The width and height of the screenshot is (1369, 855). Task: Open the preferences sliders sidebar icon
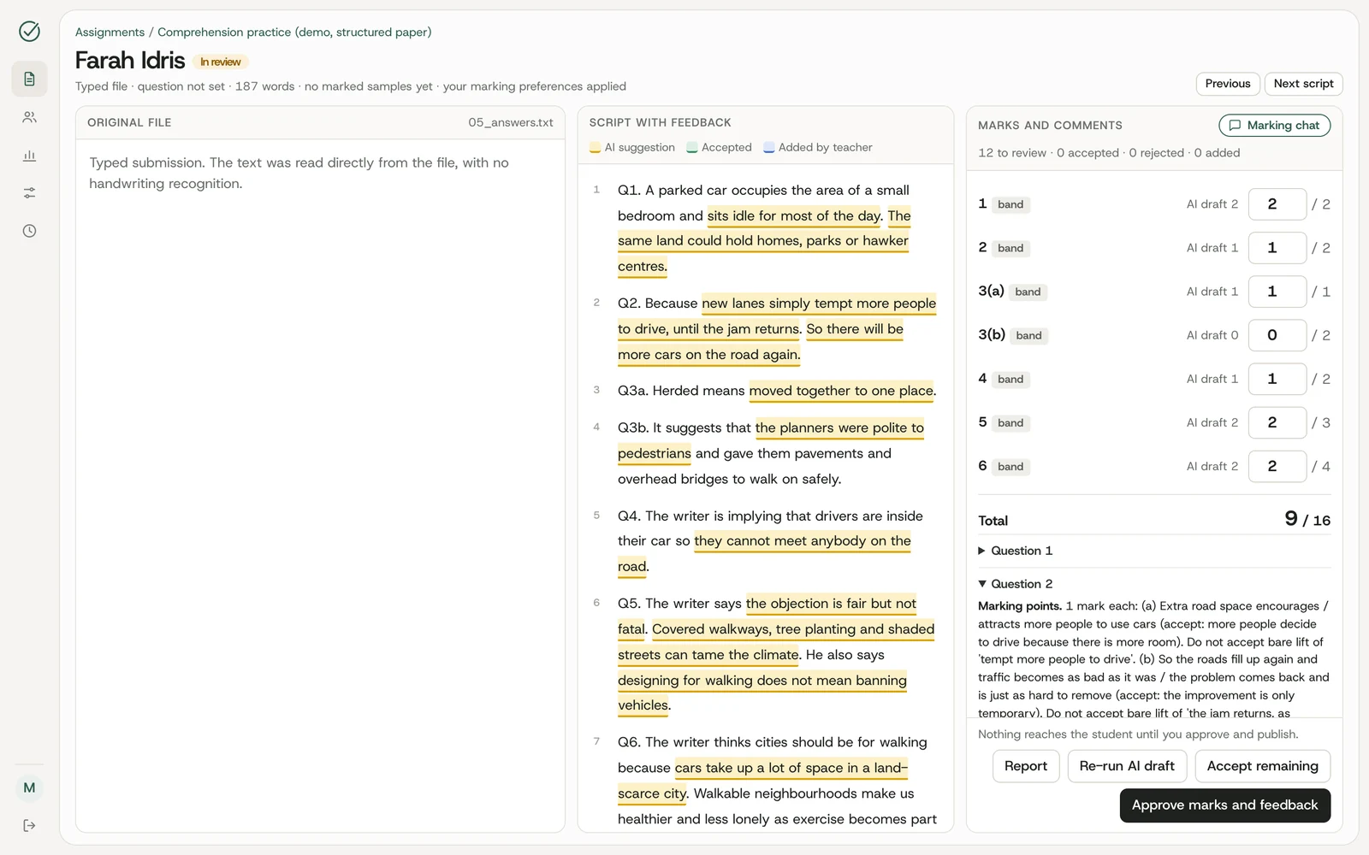pos(29,193)
